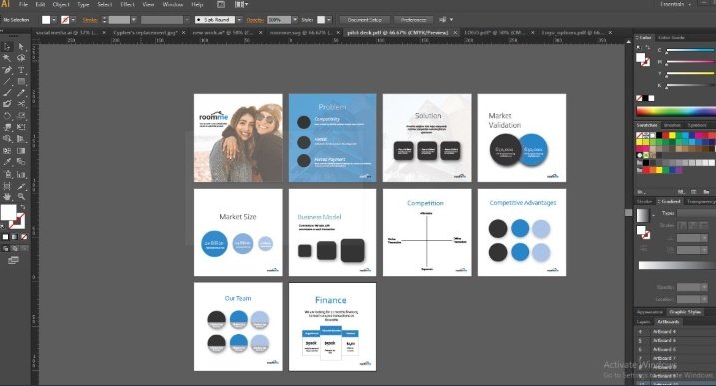
Task: Enable Draw Behind mode in toolbox
Action: (x=15, y=249)
